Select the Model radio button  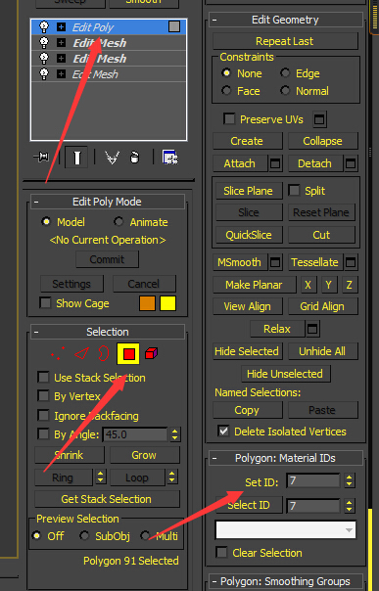[x=46, y=221]
